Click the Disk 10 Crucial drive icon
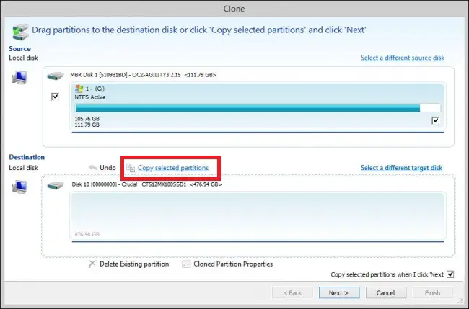 pyautogui.click(x=56, y=185)
